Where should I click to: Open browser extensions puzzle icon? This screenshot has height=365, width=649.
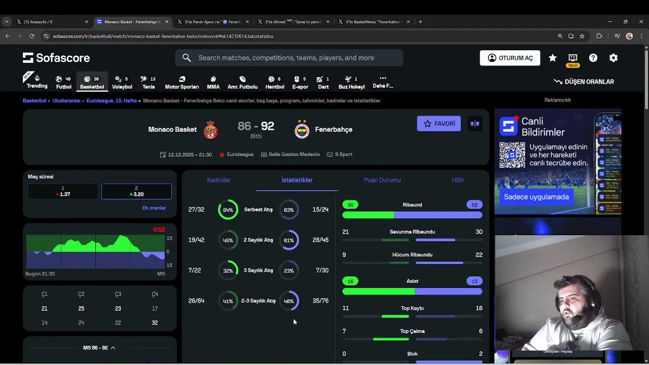click(599, 36)
